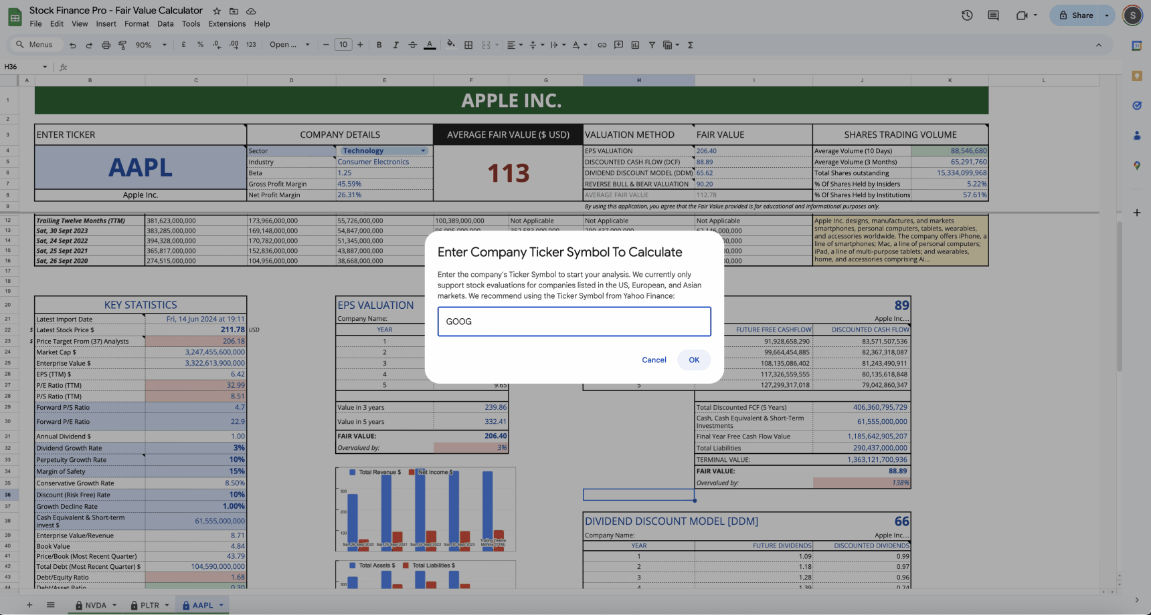Open text wrapping dropdown

557,45
